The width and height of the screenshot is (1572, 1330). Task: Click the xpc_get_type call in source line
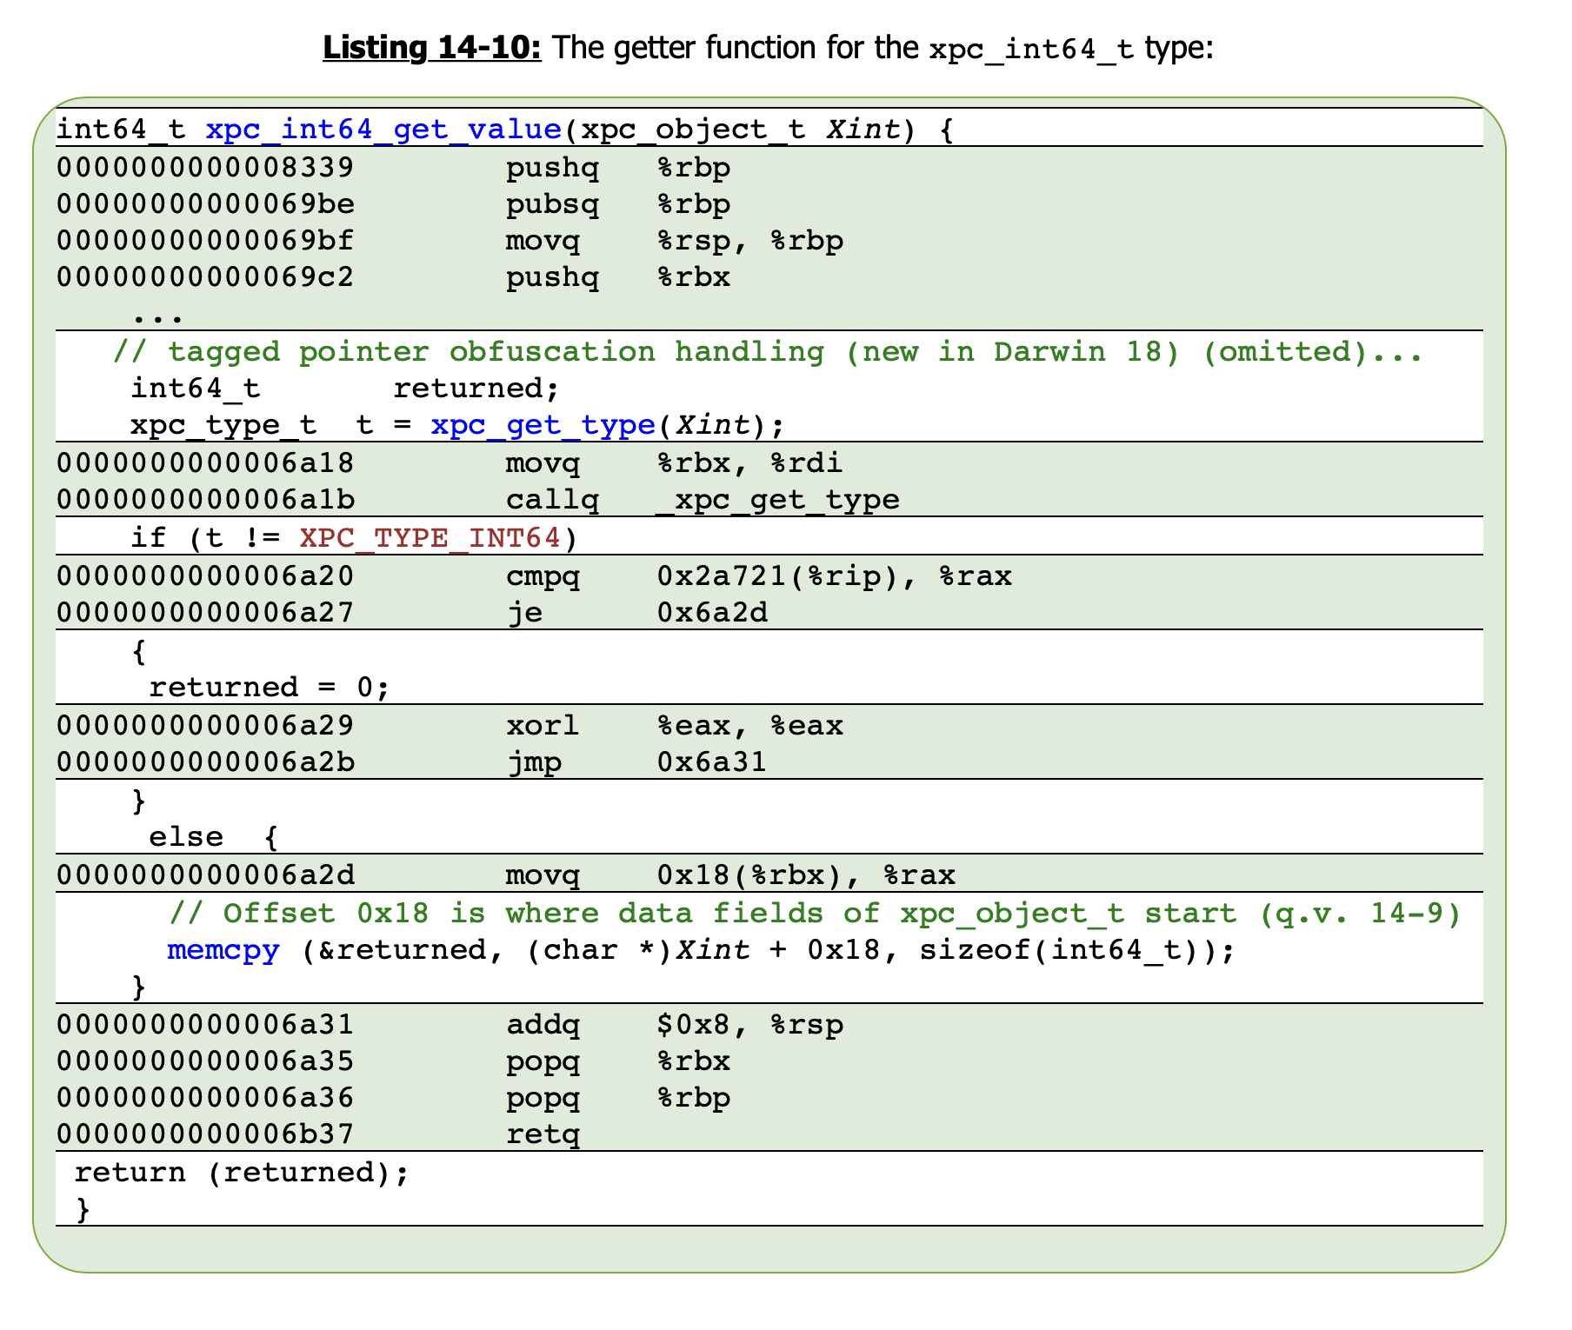coord(543,425)
